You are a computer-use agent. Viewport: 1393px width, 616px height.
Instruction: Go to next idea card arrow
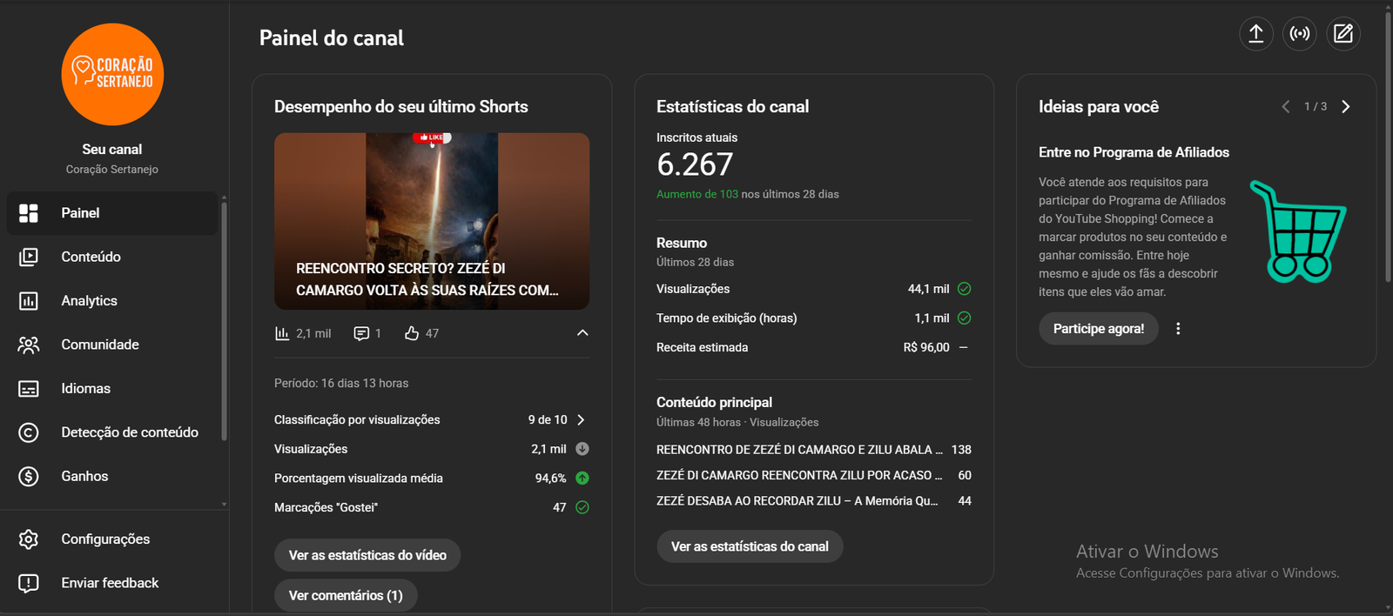1345,106
